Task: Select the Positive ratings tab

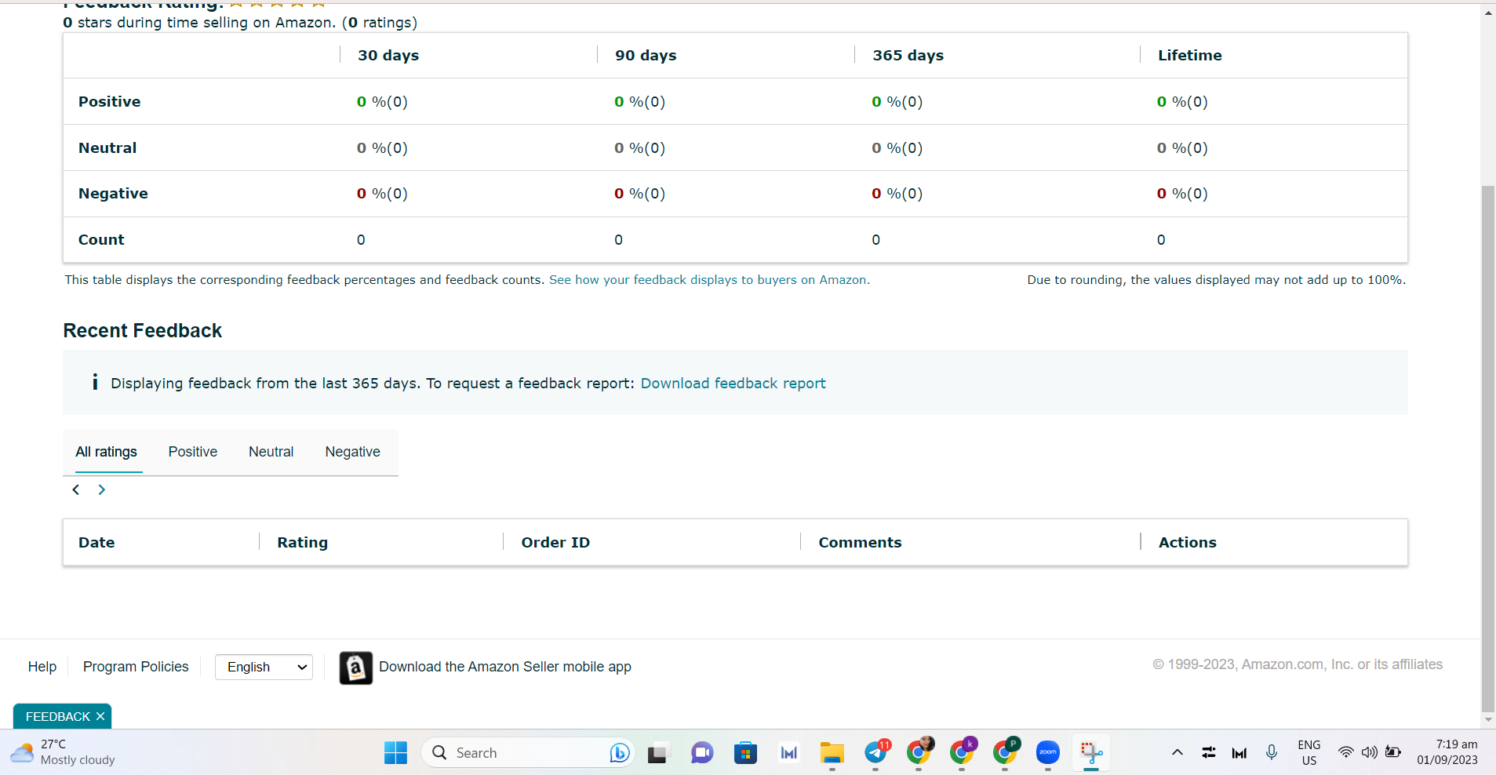Action: coord(193,452)
